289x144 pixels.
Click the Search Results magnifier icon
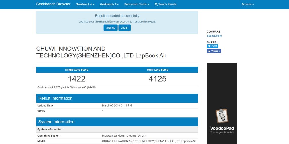(x=156, y=4)
